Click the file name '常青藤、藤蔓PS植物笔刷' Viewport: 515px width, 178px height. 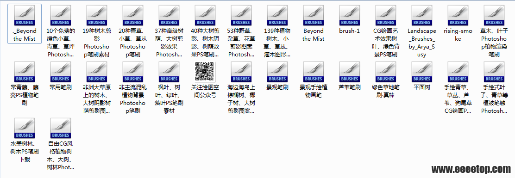coord(25,95)
